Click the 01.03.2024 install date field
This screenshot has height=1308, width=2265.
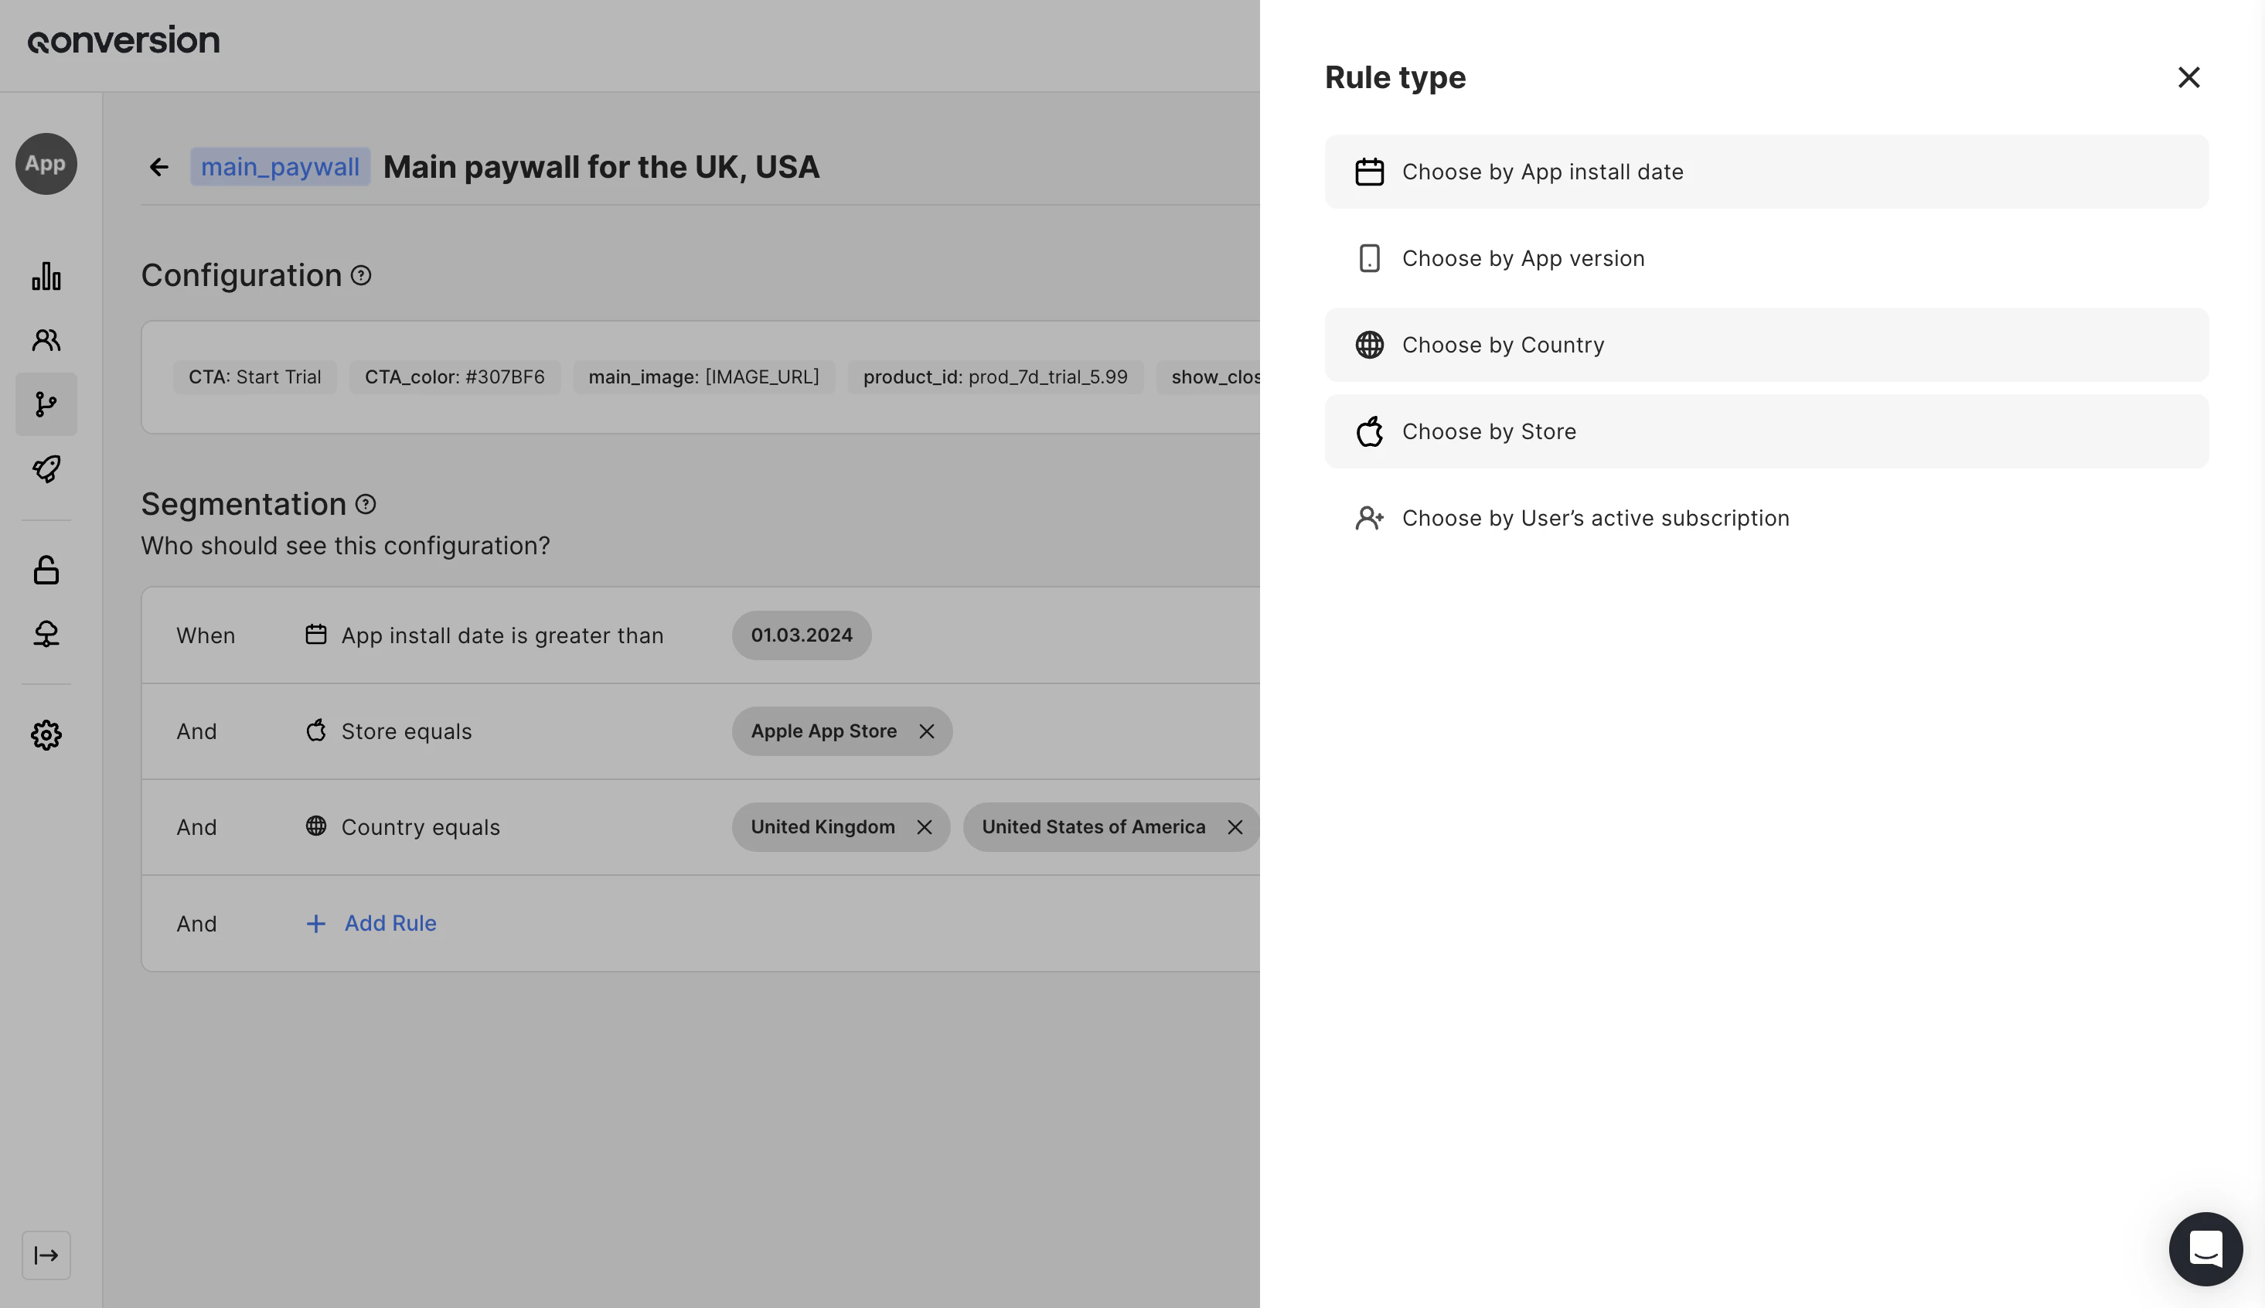tap(801, 635)
